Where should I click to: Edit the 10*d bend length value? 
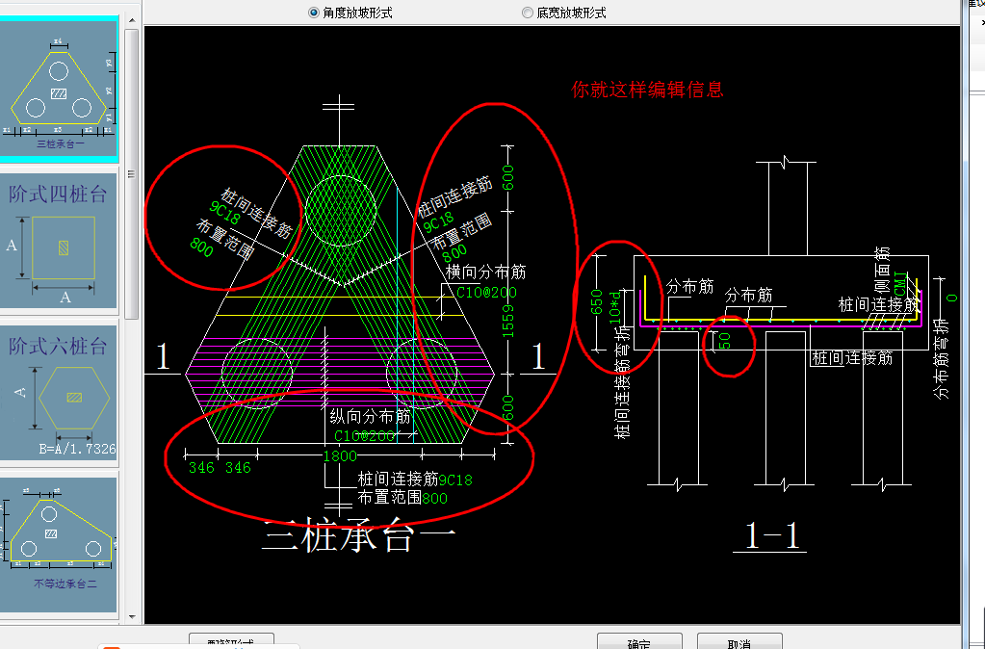615,306
